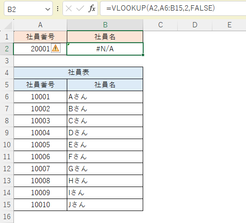Open the formula bar three-dot handle
The width and height of the screenshot is (246, 223).
(x=58, y=9)
